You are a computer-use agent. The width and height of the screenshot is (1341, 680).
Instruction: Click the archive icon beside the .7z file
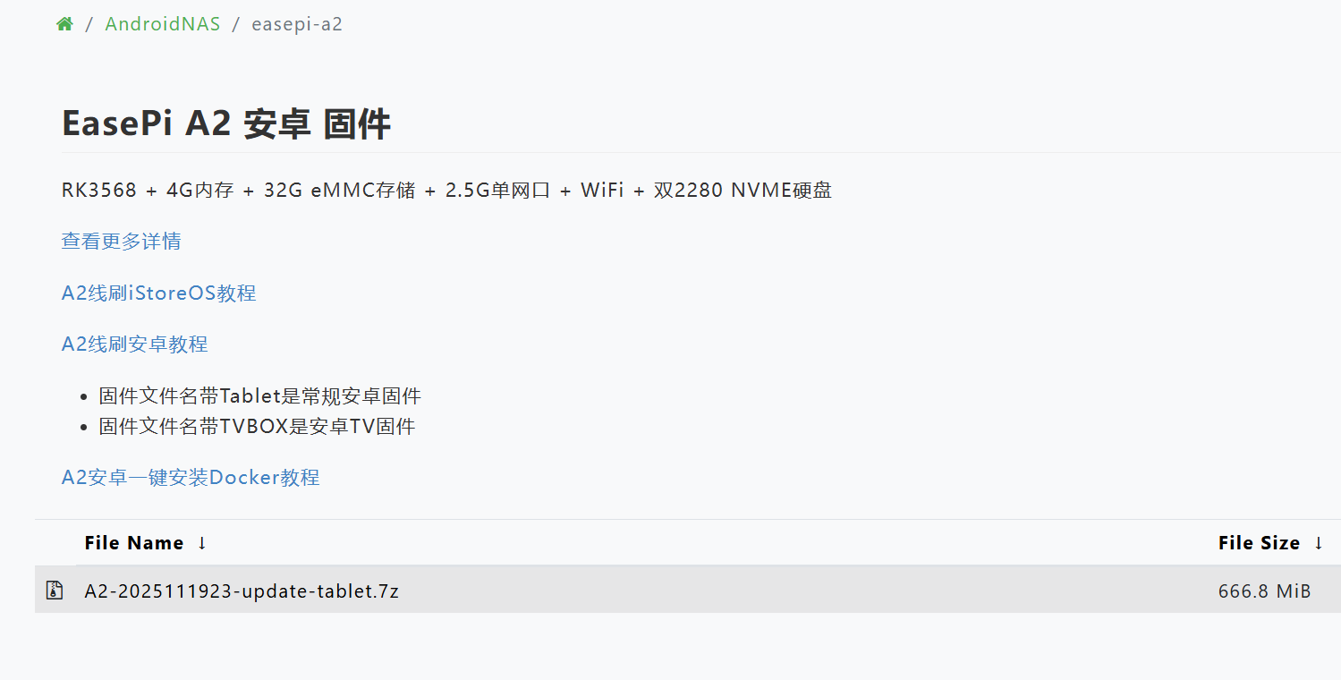point(55,591)
